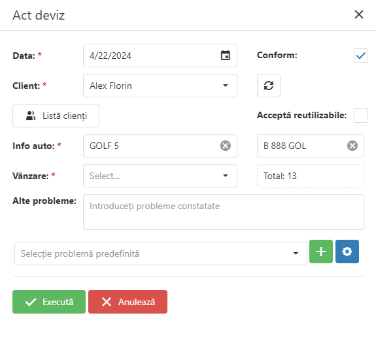Click the GOLF 5 text input
The image size is (376, 358).
tap(151, 146)
